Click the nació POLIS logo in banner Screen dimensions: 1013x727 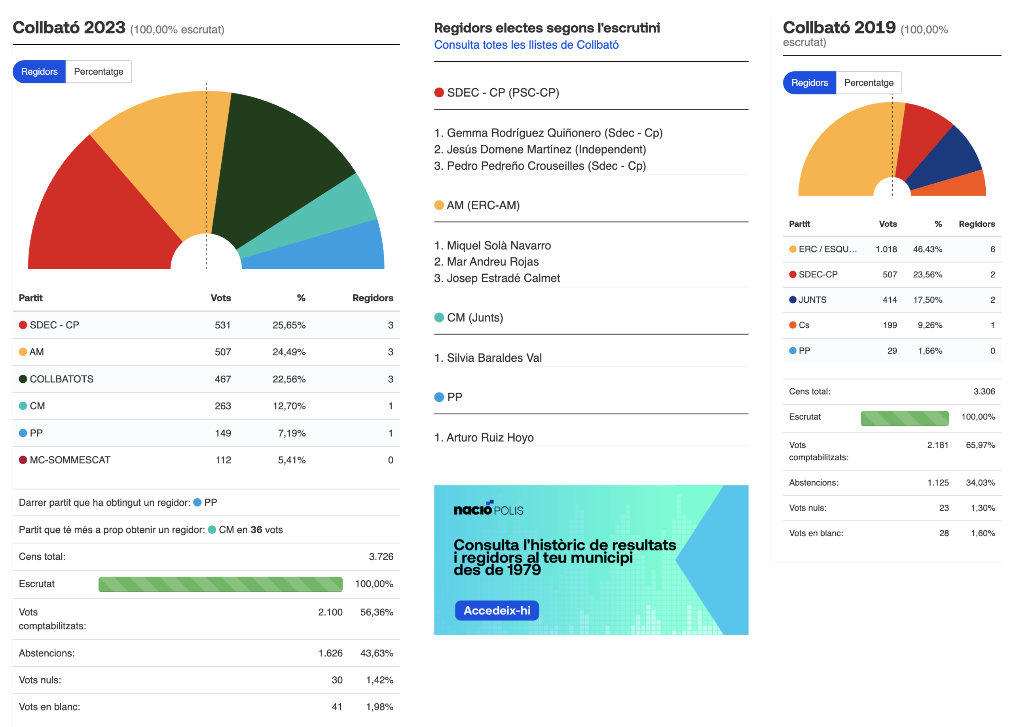tap(488, 509)
